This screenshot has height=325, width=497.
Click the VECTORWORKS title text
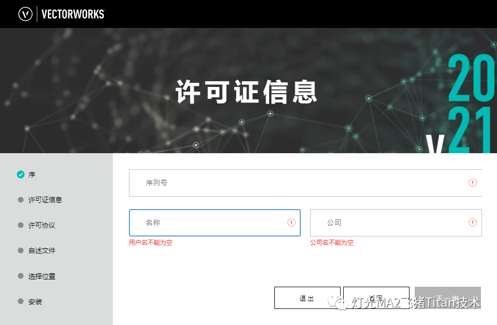pyautogui.click(x=73, y=14)
